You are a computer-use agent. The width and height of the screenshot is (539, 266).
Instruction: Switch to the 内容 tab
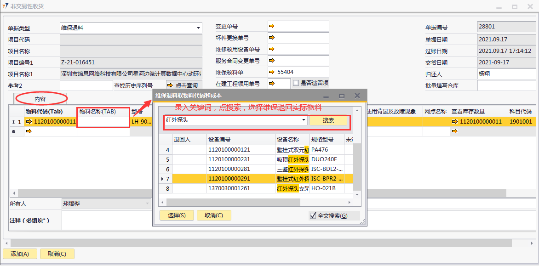click(40, 99)
